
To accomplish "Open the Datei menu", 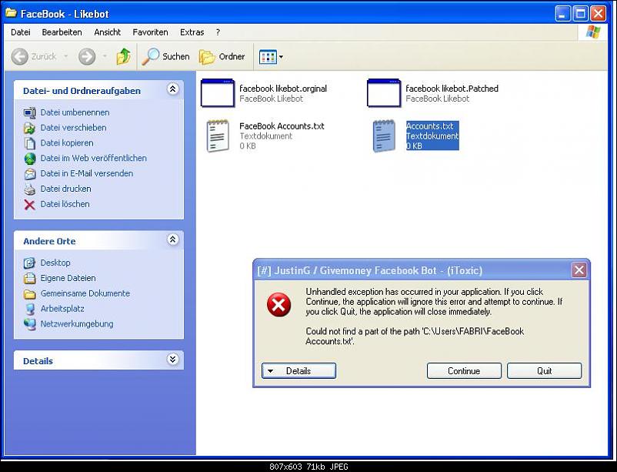I will tap(21, 32).
